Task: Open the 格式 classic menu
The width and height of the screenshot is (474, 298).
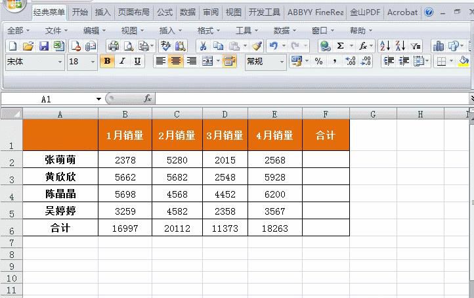Action: pyautogui.click(x=209, y=31)
